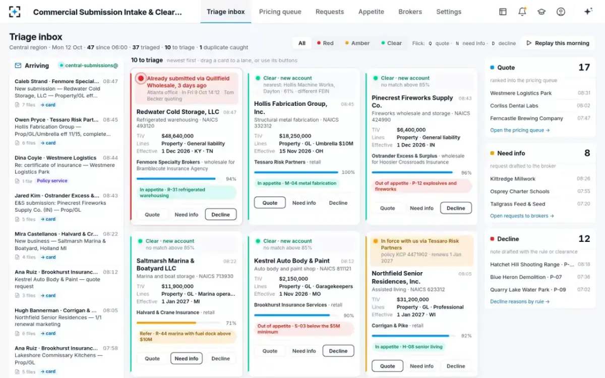Open notifications bell
605x378 pixels.
(522, 12)
